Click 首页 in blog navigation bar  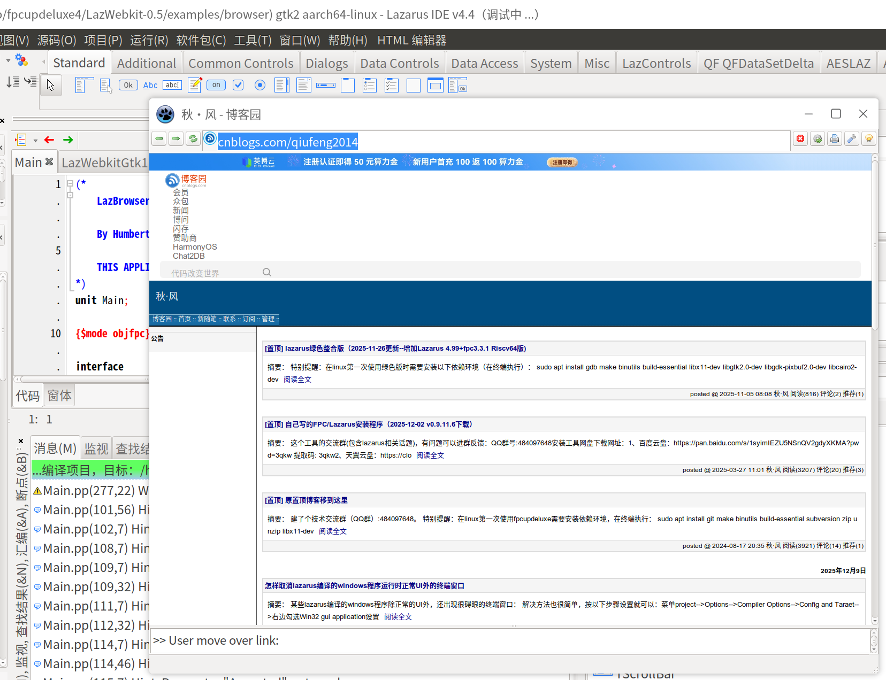pyautogui.click(x=185, y=319)
